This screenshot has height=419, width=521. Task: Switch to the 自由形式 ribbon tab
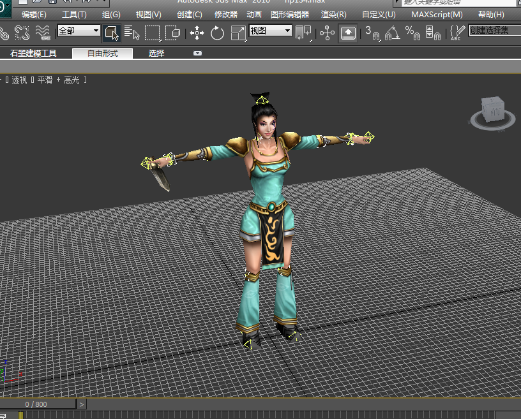coord(102,53)
